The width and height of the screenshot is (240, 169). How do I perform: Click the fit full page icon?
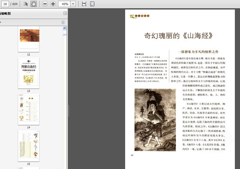[x=92, y=4]
